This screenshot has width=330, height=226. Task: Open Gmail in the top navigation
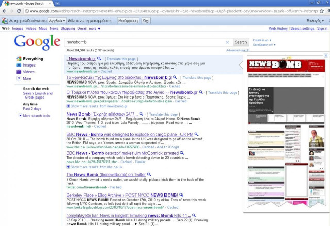tap(82, 29)
